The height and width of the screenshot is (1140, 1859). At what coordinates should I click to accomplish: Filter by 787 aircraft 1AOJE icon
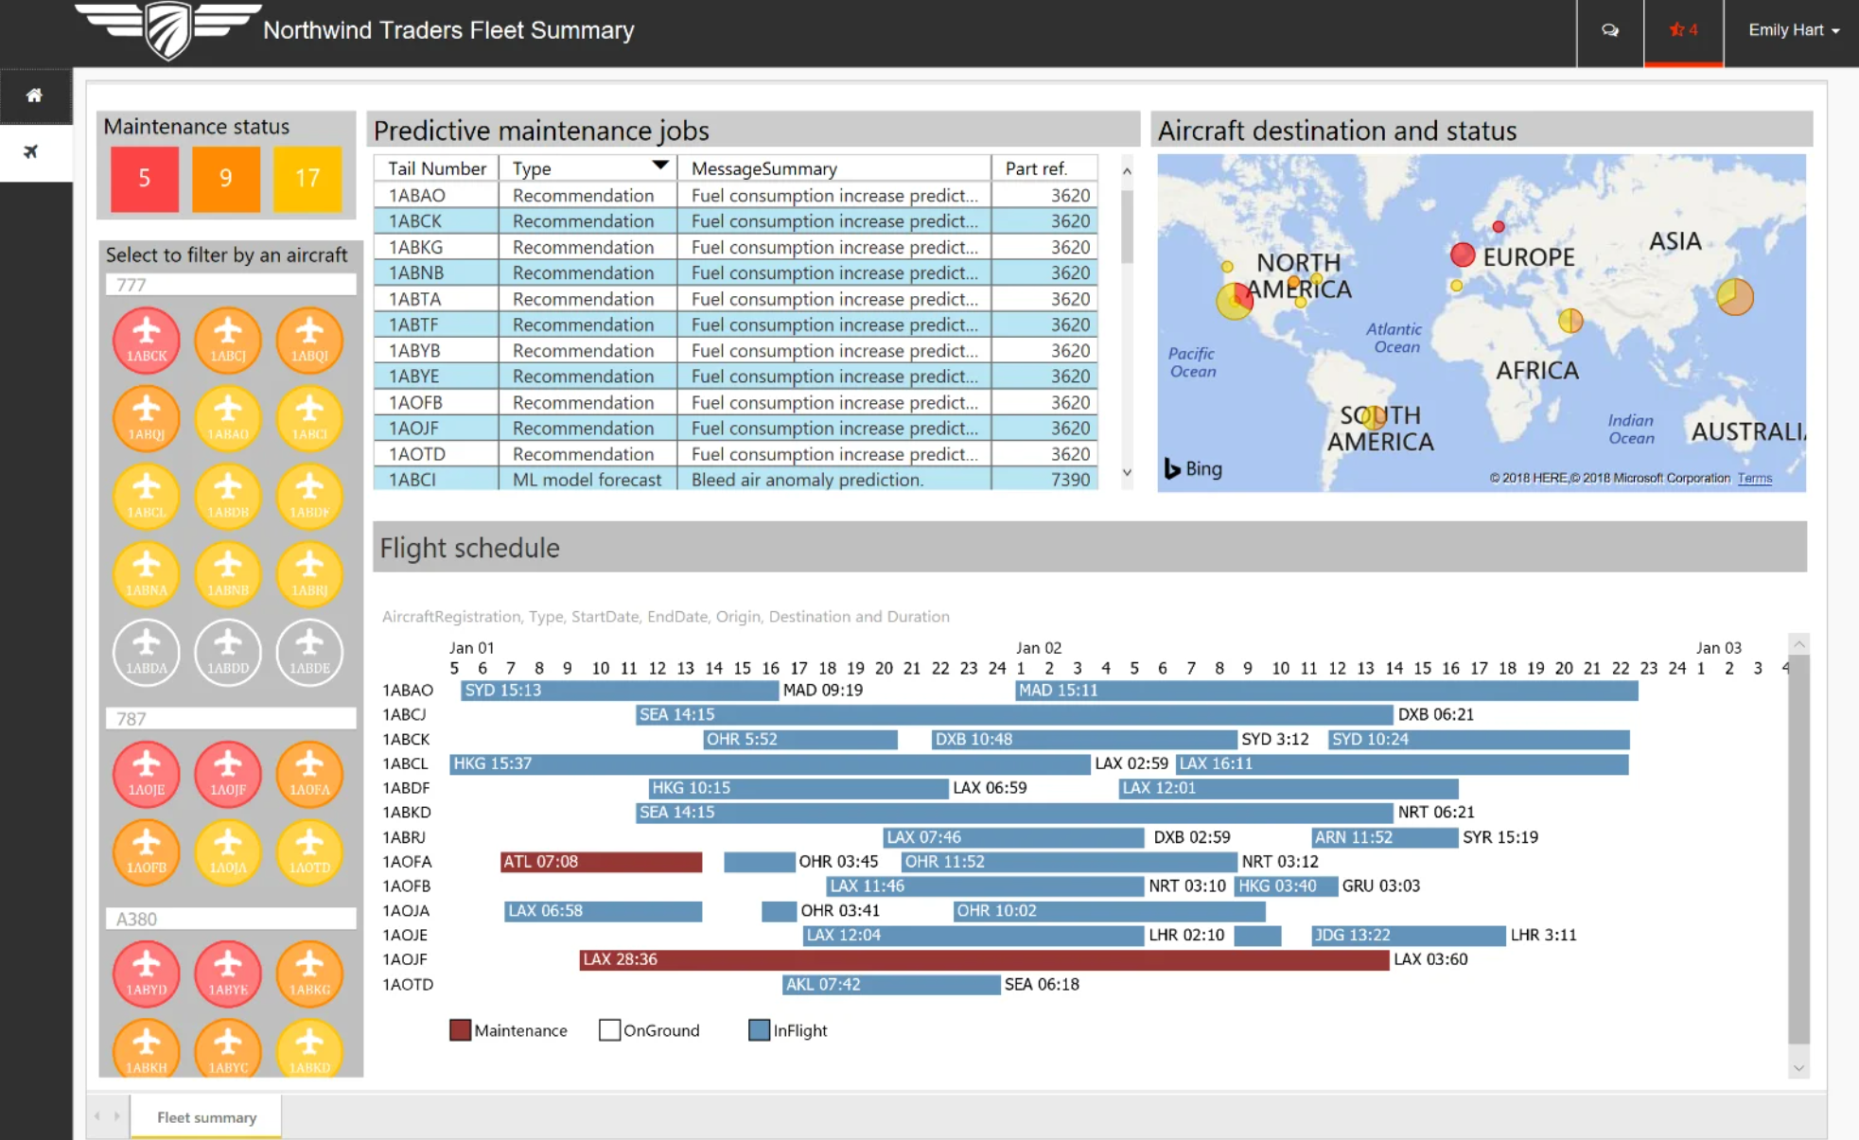(x=147, y=774)
